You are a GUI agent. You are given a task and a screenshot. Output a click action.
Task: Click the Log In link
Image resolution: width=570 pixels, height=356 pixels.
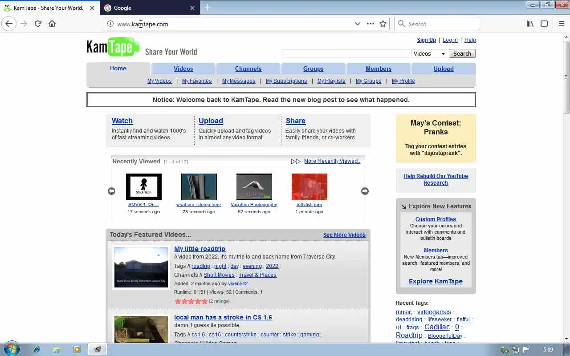click(x=450, y=40)
